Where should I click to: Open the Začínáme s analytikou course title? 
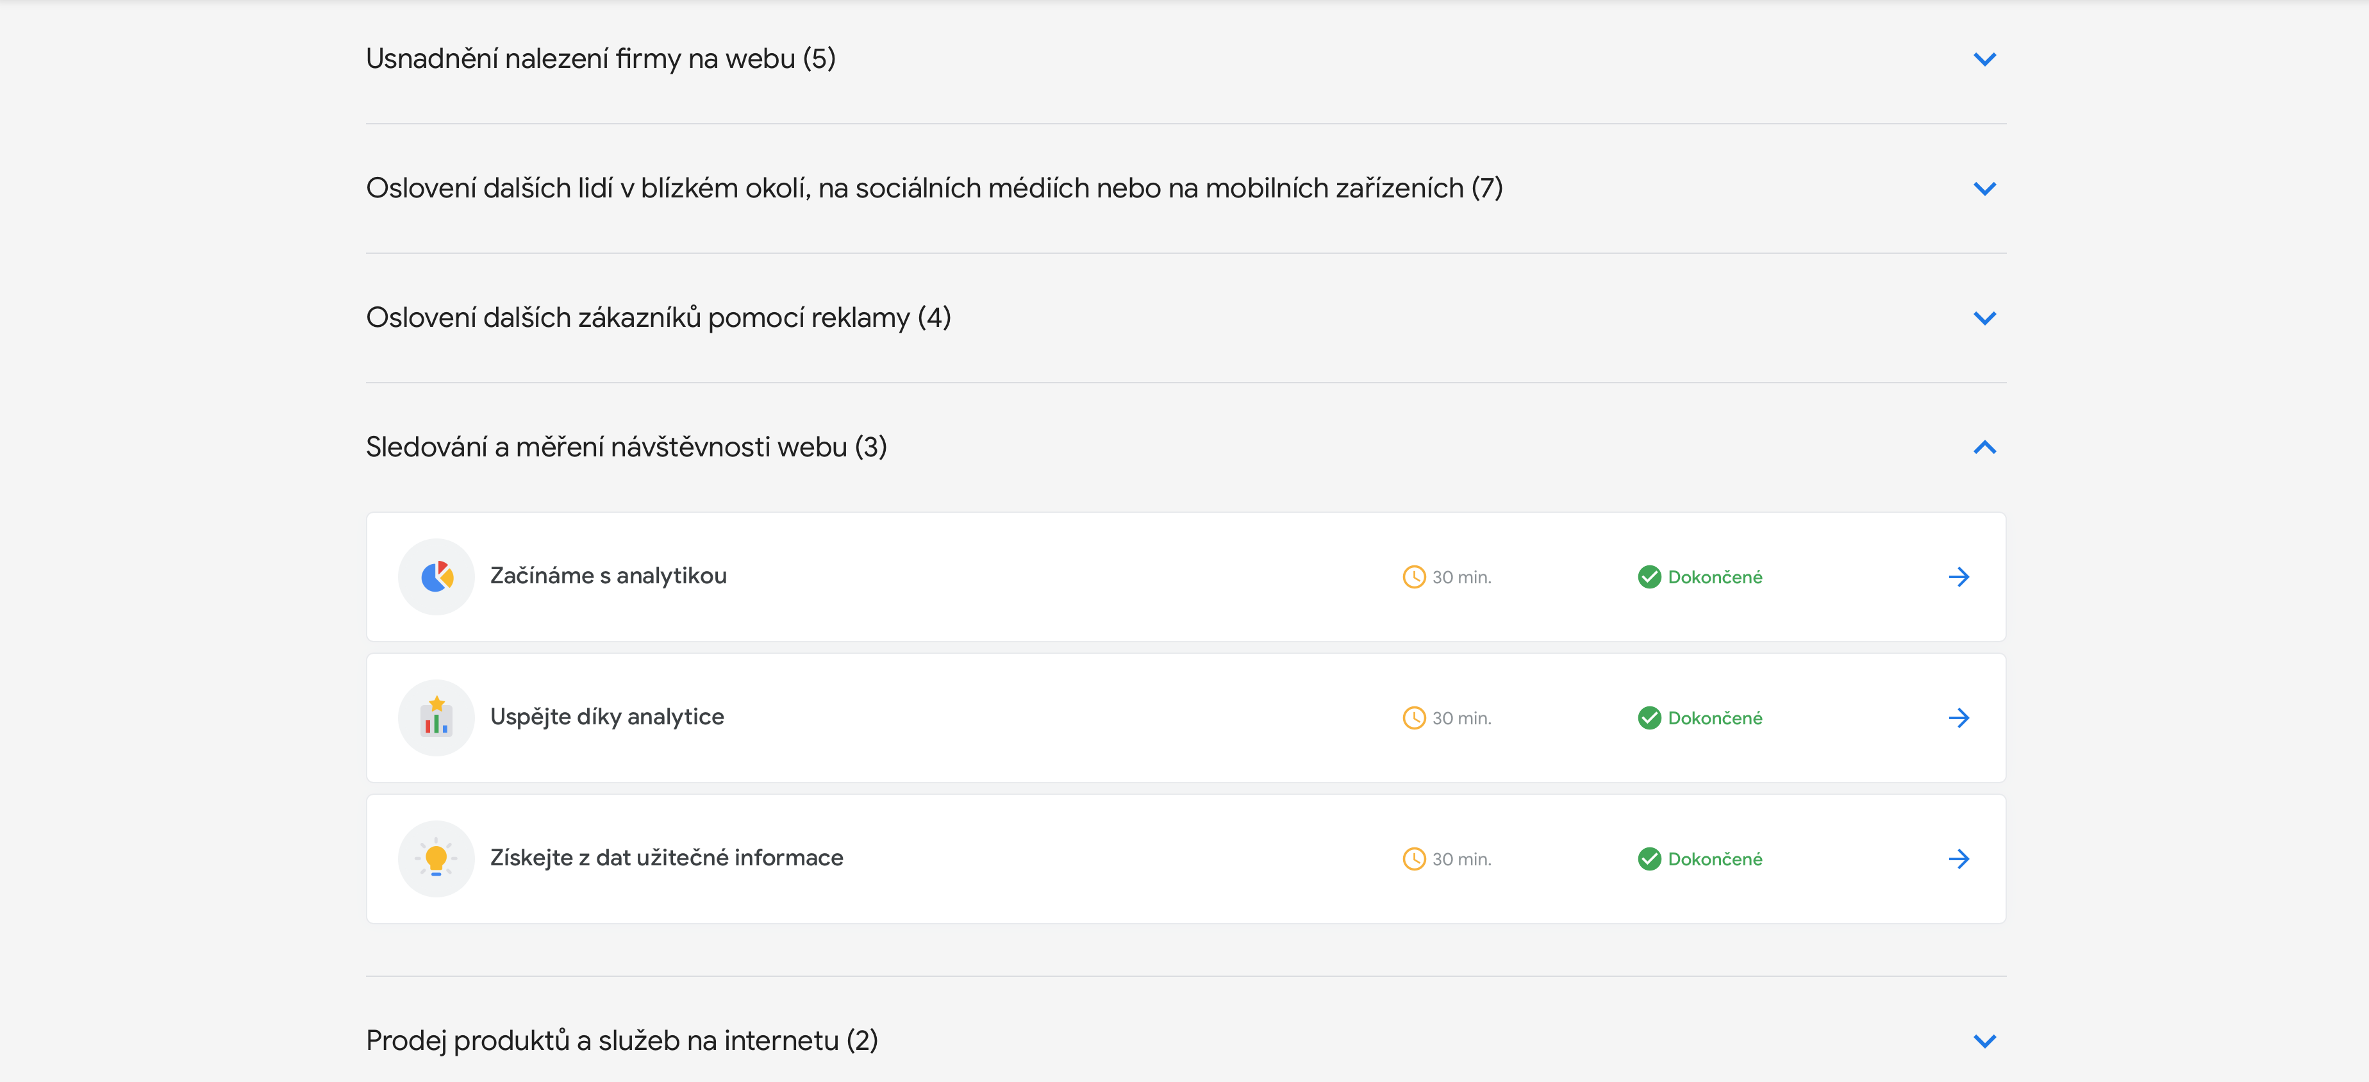608,576
